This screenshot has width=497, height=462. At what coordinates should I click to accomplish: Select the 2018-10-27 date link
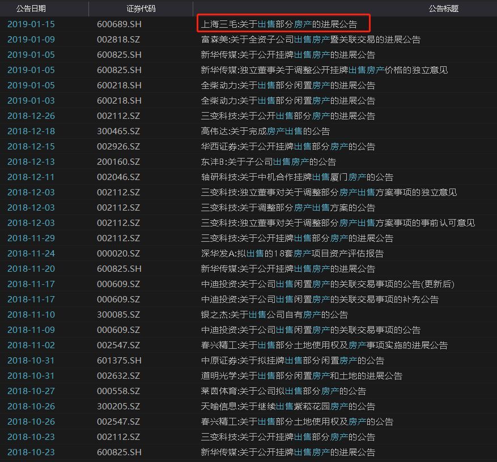click(31, 391)
